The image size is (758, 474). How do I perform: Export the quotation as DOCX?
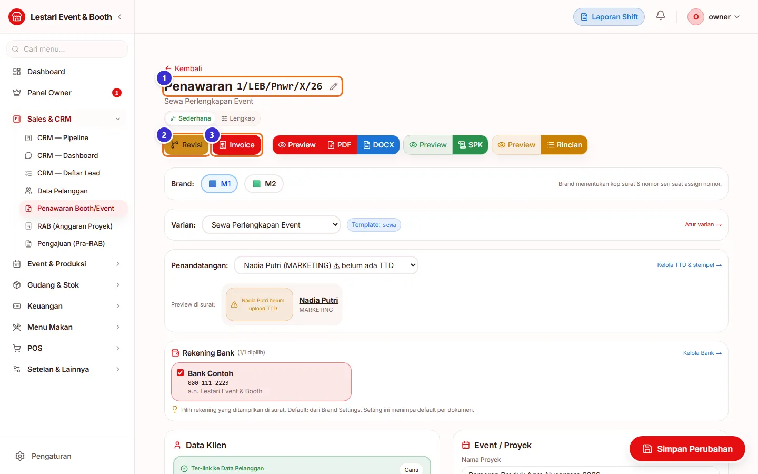(x=378, y=145)
